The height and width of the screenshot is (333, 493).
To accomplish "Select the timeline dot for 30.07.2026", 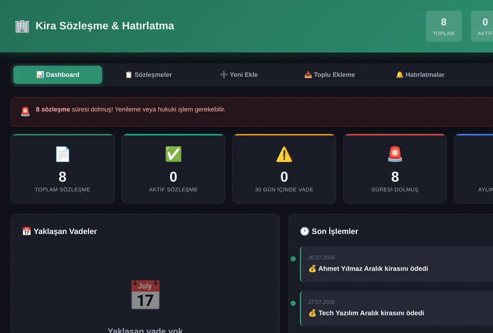I will pos(293,259).
